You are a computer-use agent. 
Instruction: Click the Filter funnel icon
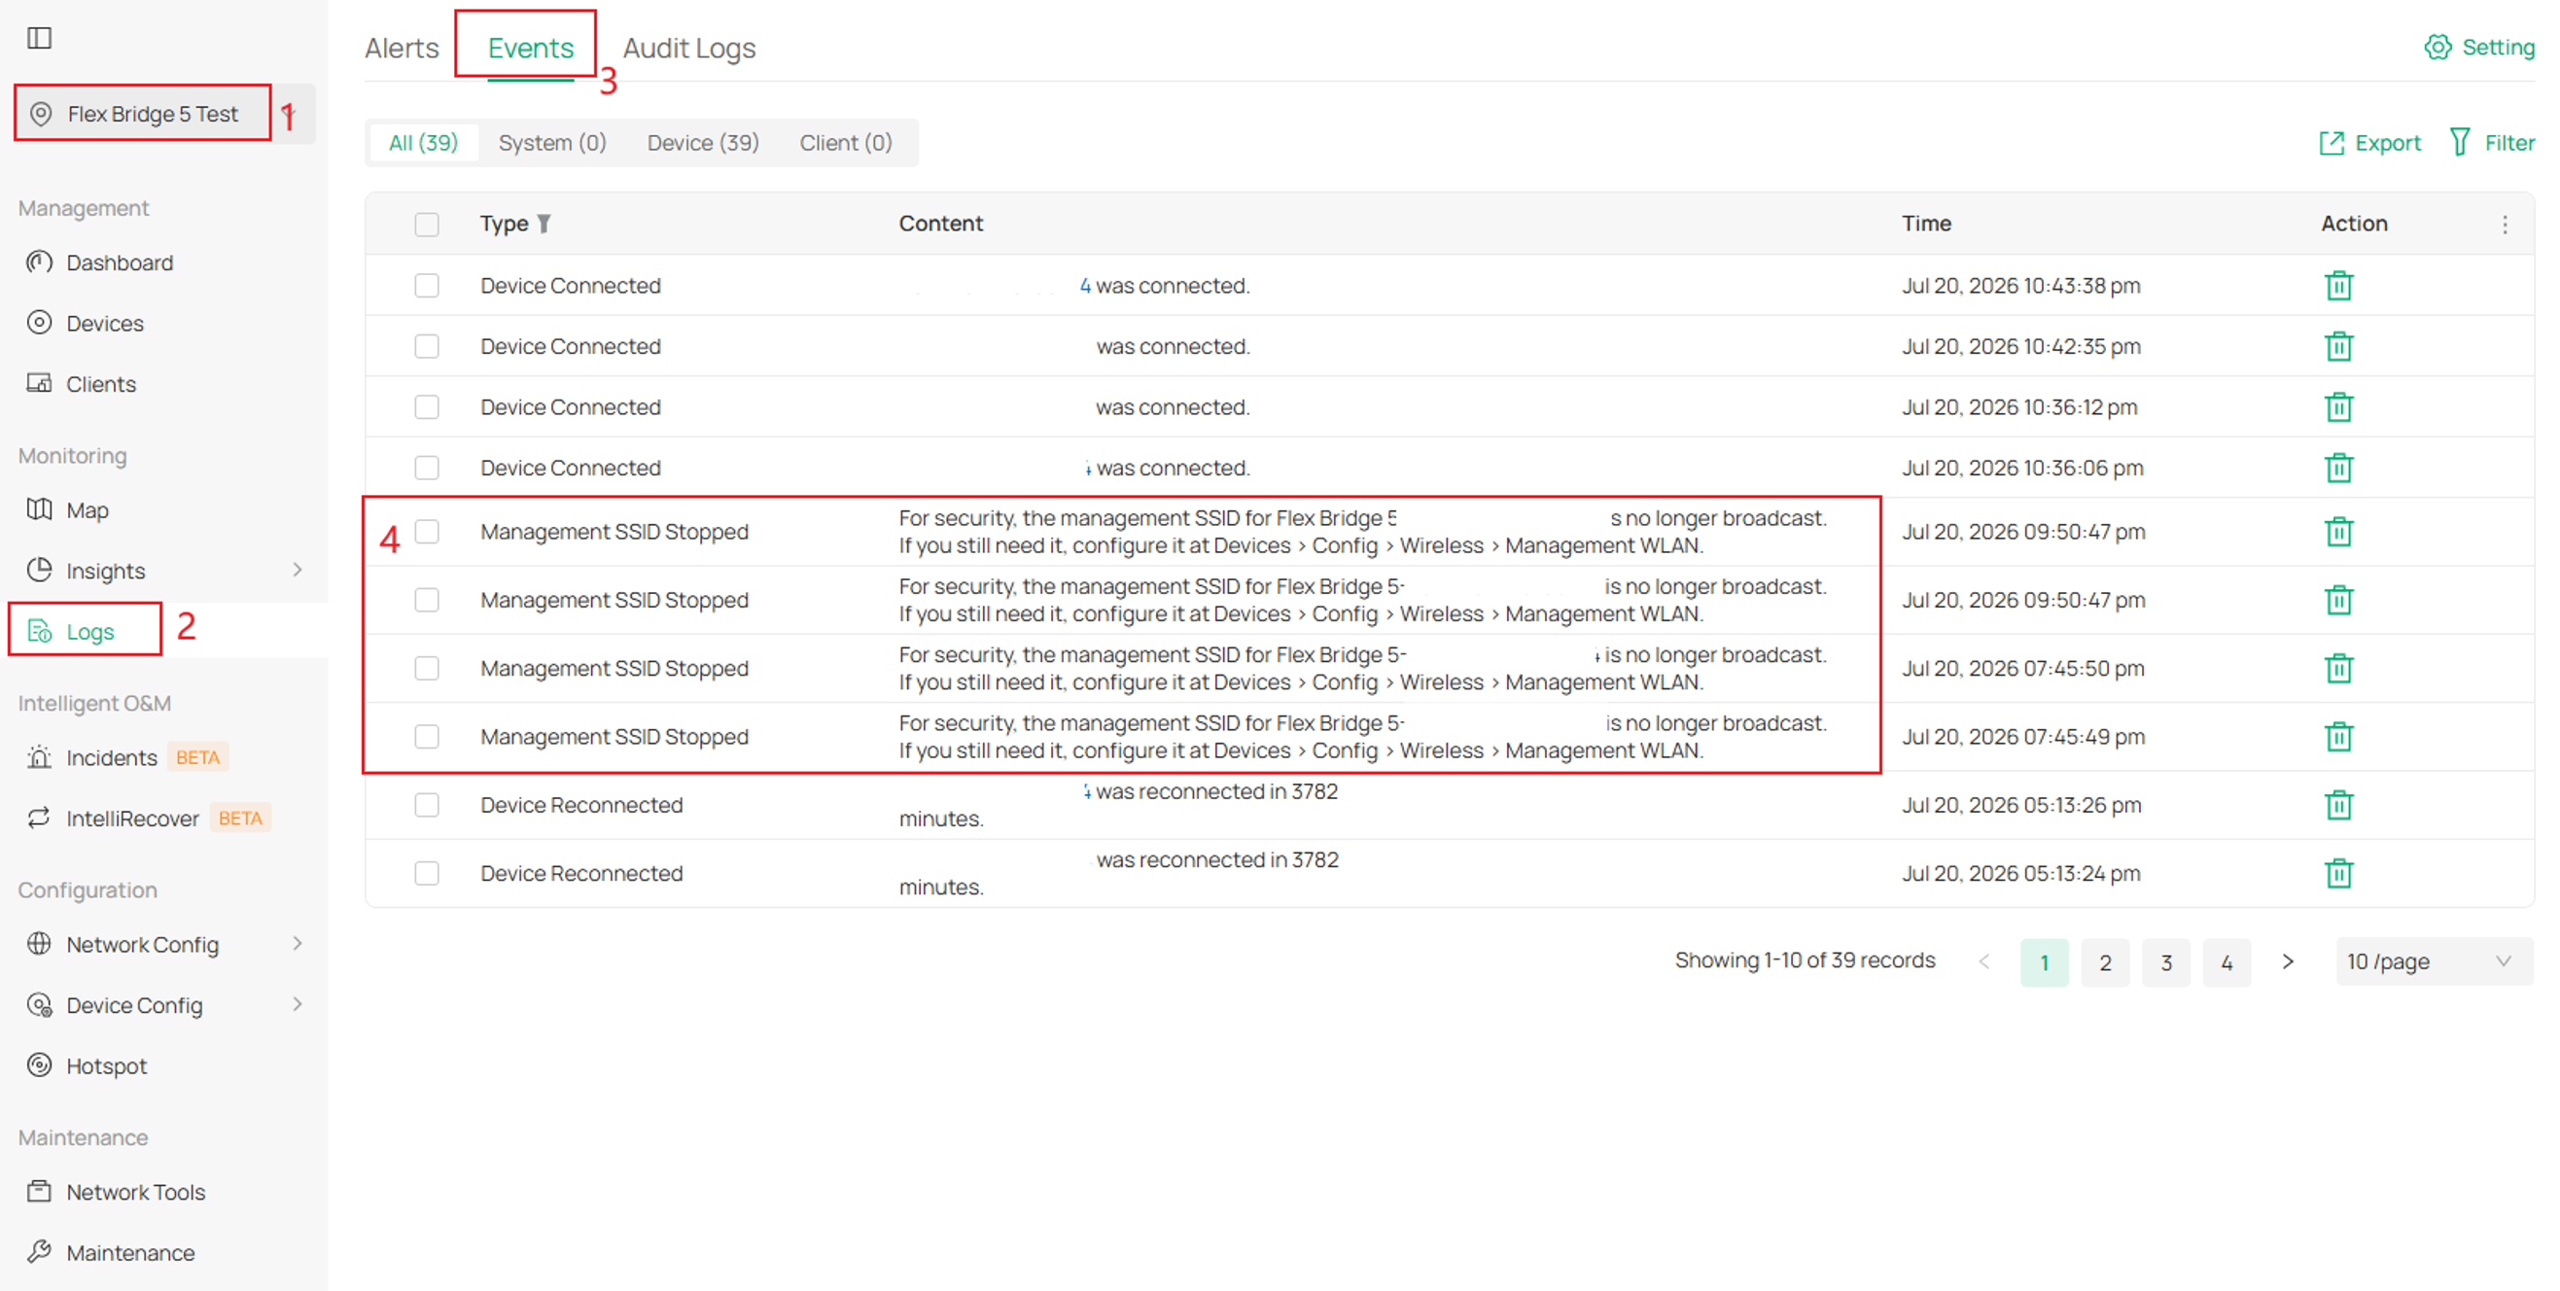click(x=2460, y=143)
